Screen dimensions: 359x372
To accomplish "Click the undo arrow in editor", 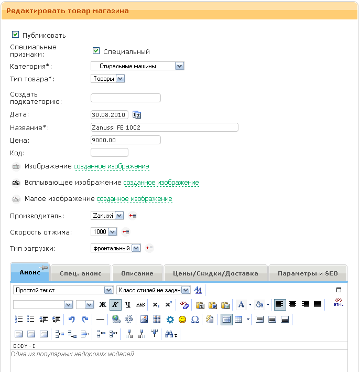I will coord(72,319).
